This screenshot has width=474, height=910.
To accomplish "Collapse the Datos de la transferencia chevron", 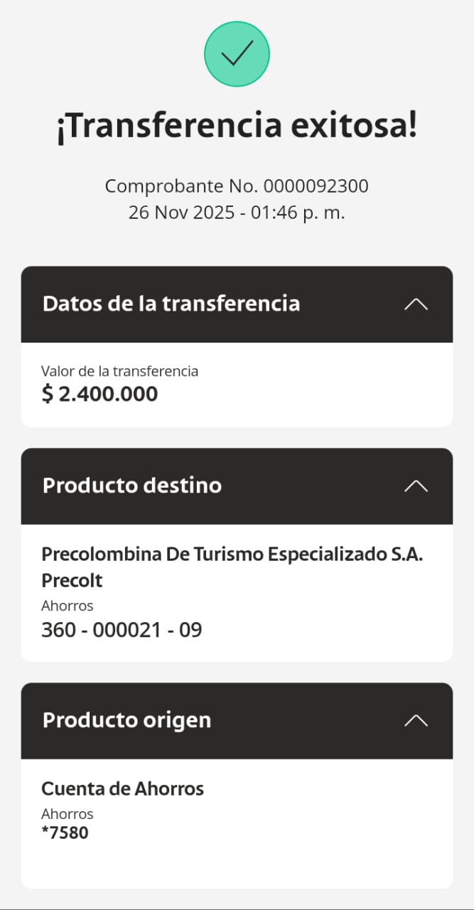I will click(x=416, y=304).
